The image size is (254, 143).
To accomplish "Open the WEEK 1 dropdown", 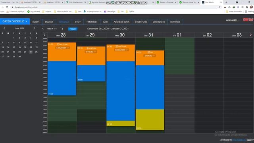I will (x=52, y=29).
